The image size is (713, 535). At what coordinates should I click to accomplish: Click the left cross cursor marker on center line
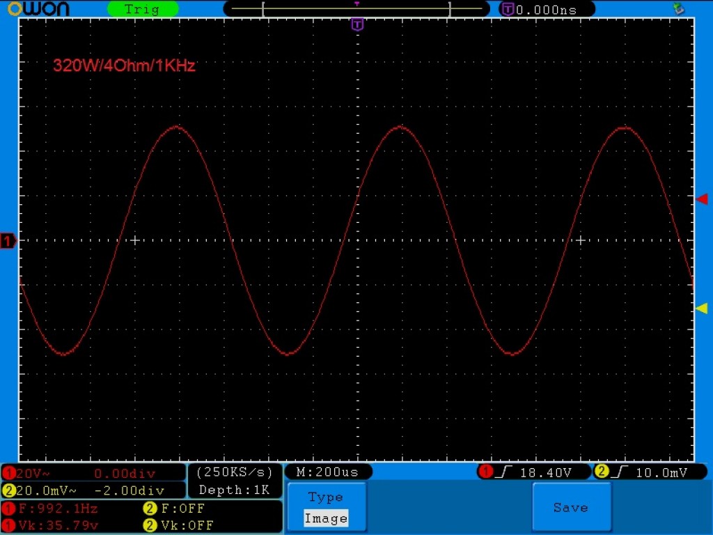pyautogui.click(x=134, y=240)
